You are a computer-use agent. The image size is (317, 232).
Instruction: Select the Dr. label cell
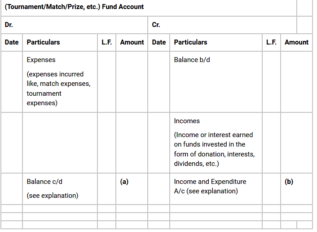(x=9, y=25)
